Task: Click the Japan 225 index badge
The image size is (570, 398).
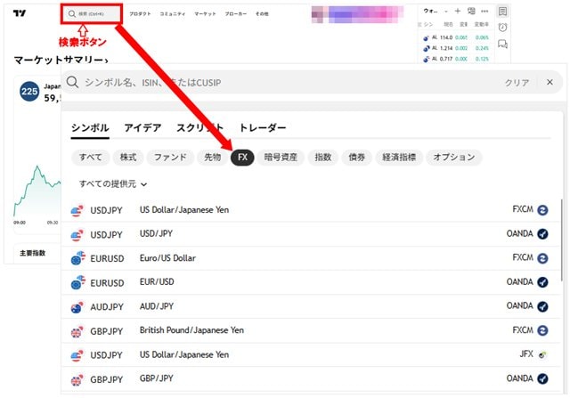Action: 29,91
